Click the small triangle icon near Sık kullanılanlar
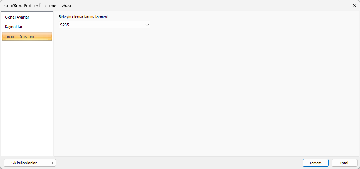 tap(53, 163)
